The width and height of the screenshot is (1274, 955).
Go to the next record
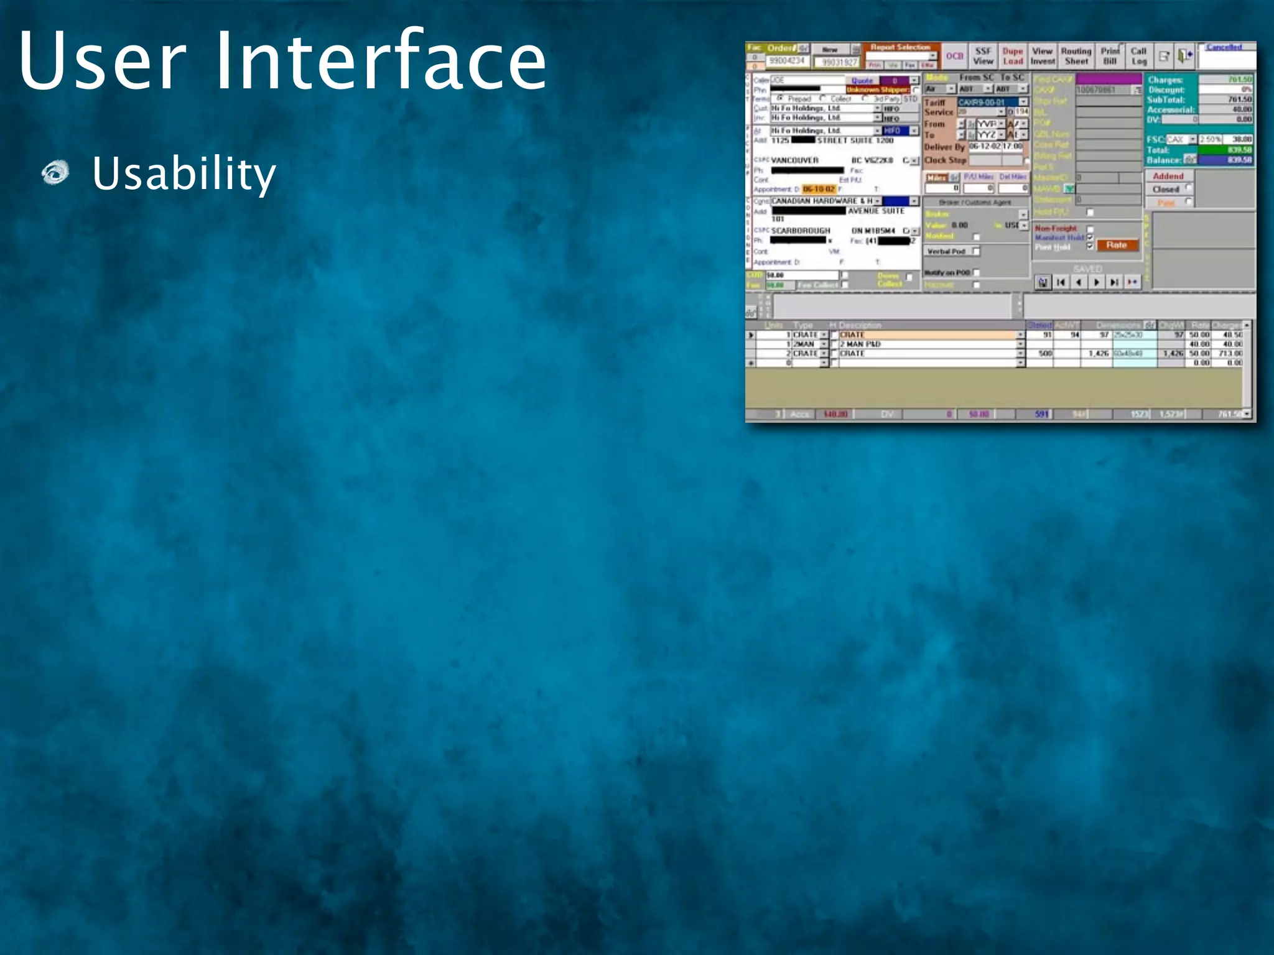point(1097,282)
